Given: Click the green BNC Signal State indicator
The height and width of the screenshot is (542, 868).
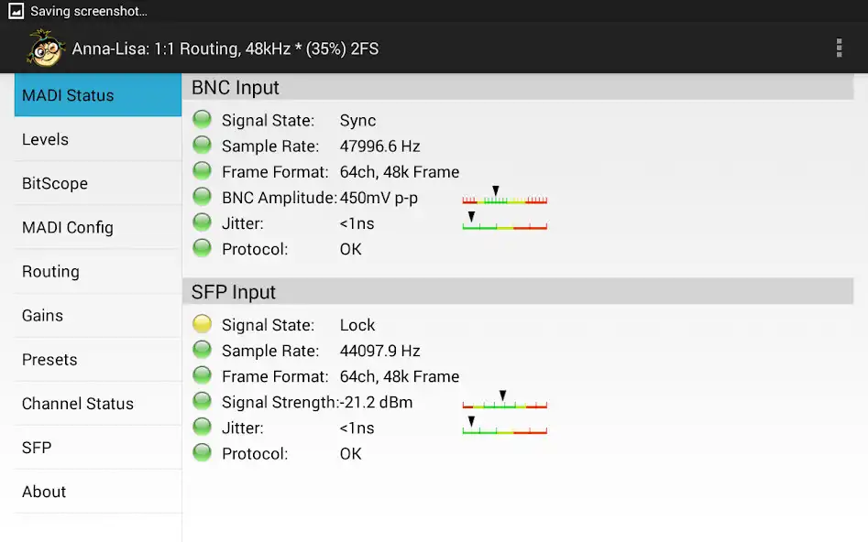Looking at the screenshot, I should click(203, 120).
